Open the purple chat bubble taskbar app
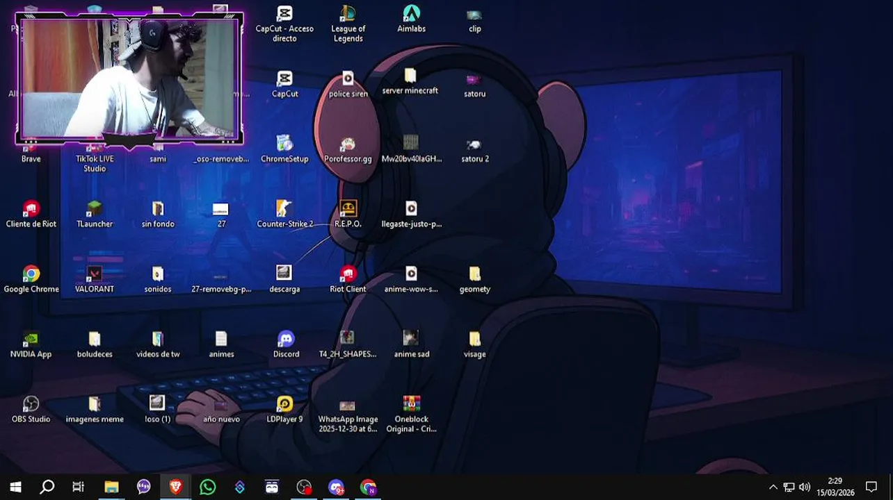This screenshot has height=500, width=893. tap(143, 487)
